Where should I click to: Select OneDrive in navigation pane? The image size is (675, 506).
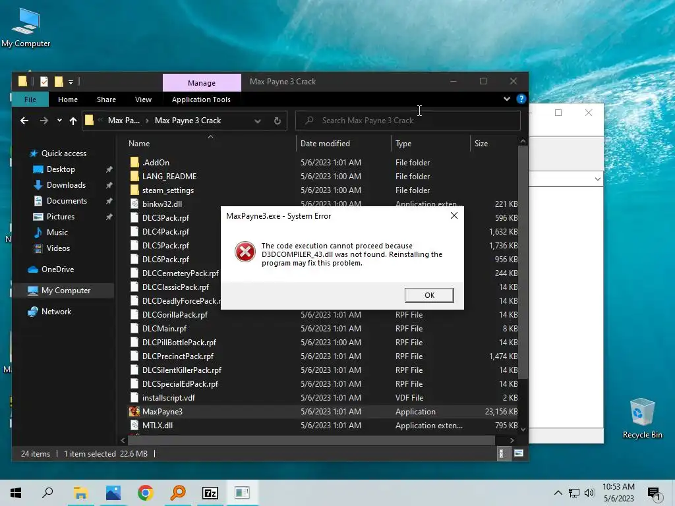point(58,269)
